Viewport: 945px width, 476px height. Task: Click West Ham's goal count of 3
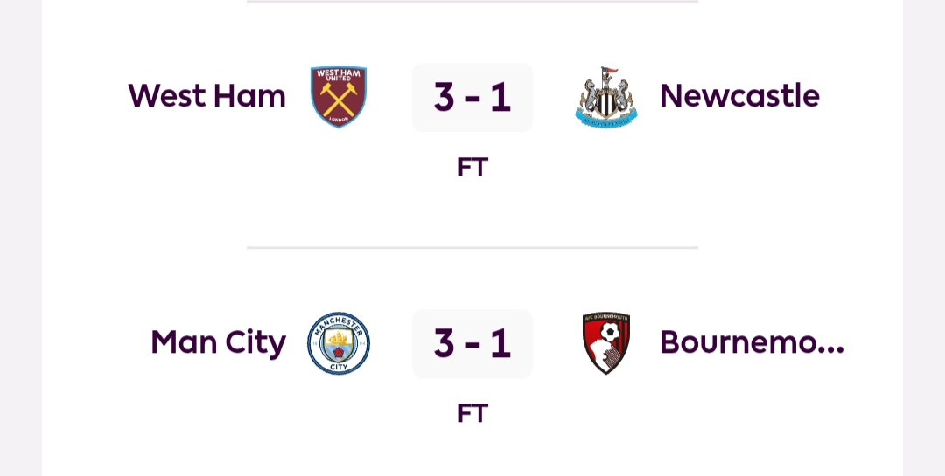[444, 97]
